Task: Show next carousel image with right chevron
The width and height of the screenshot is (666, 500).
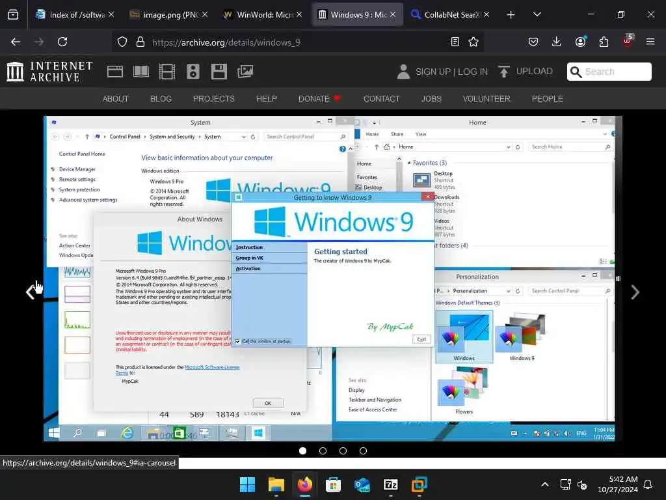Action: pyautogui.click(x=635, y=292)
